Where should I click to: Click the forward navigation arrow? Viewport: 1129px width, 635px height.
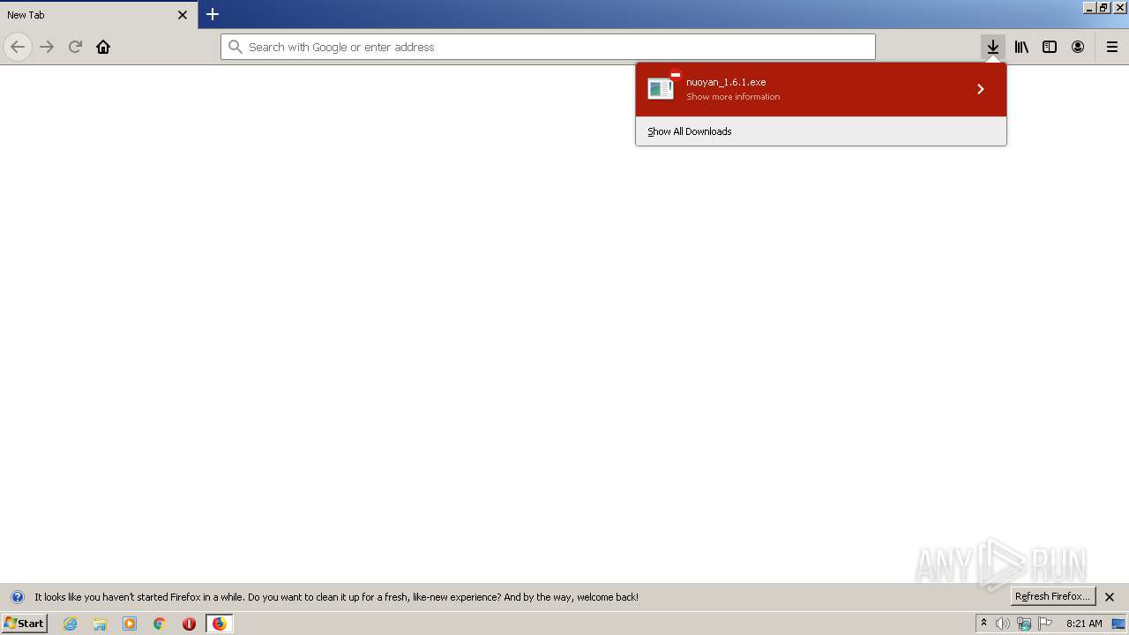tap(47, 47)
